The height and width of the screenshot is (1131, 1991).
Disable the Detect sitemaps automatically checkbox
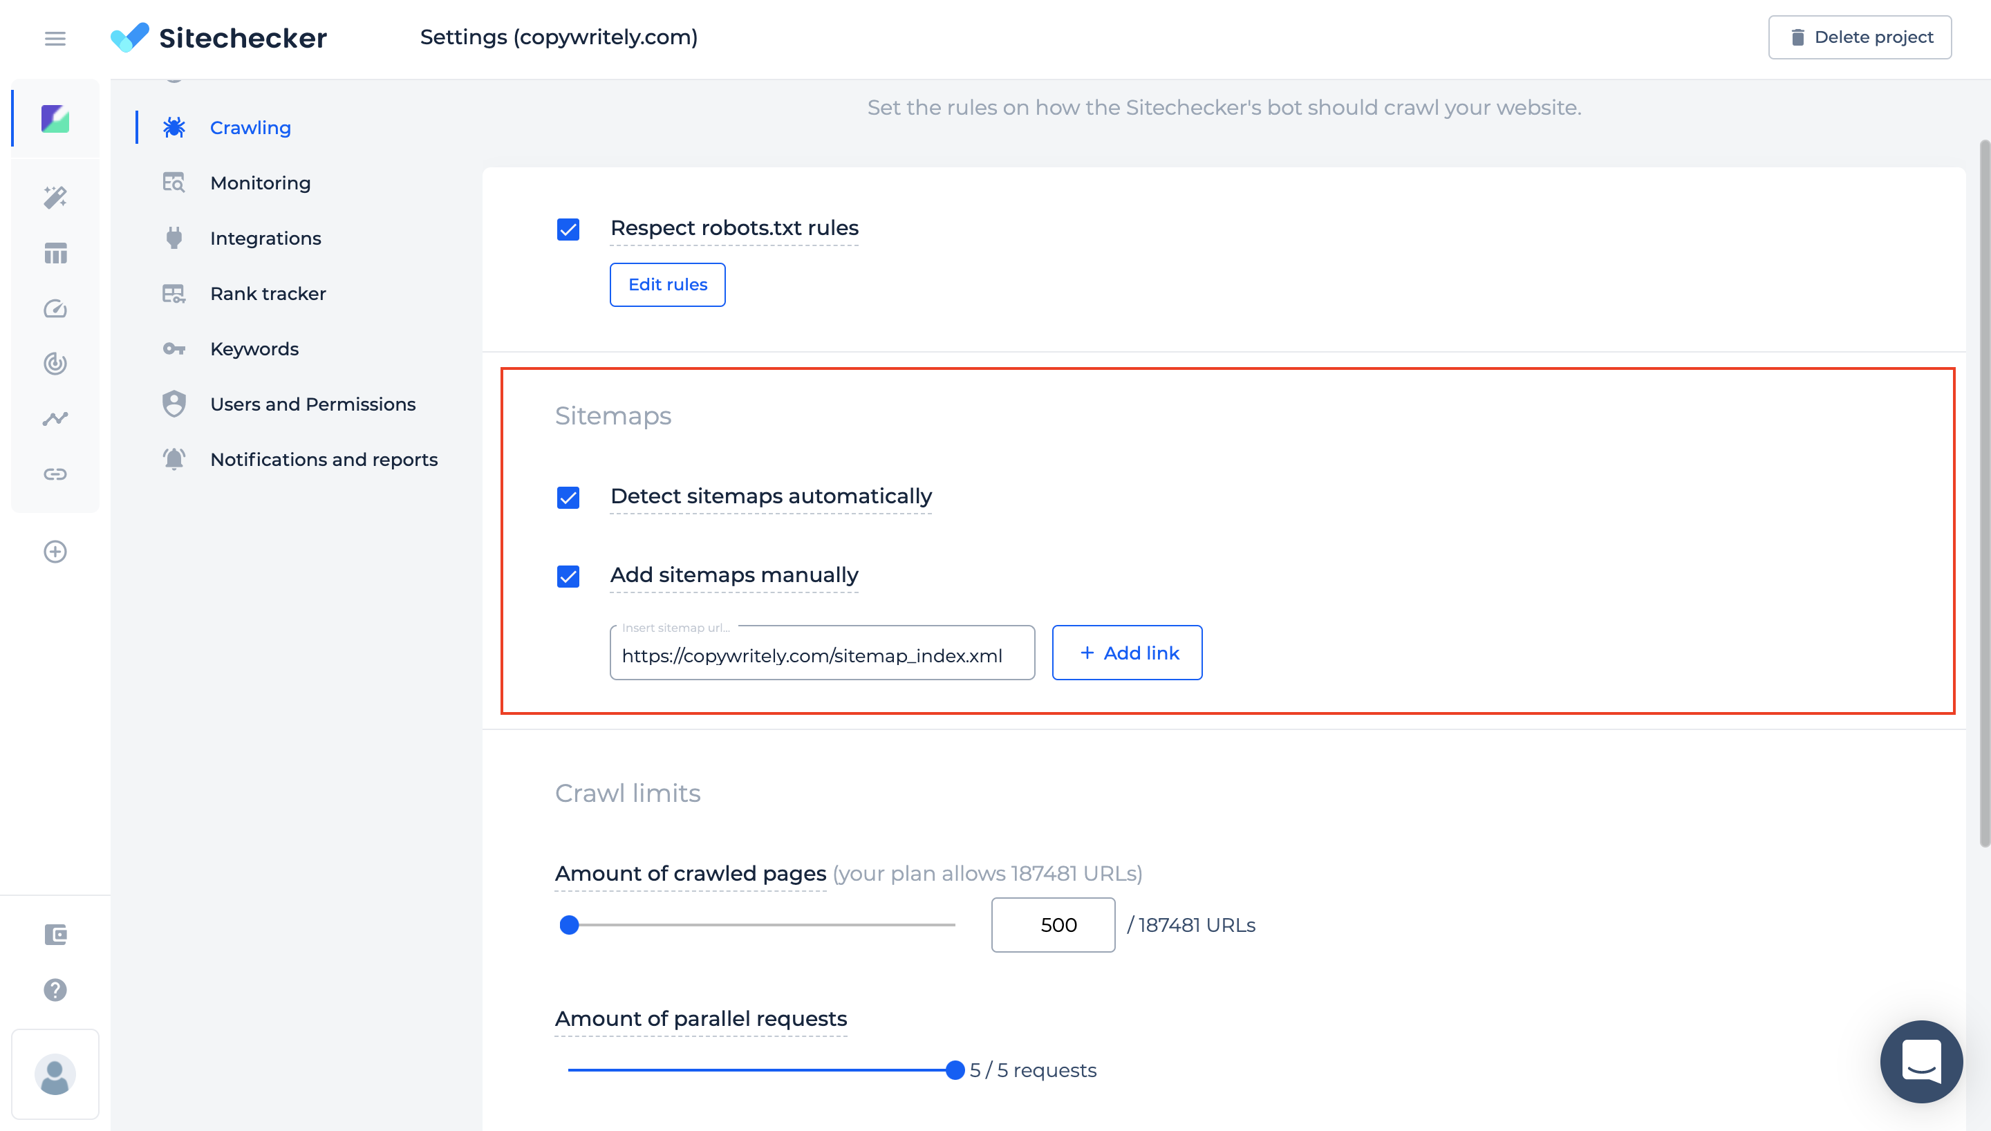569,495
